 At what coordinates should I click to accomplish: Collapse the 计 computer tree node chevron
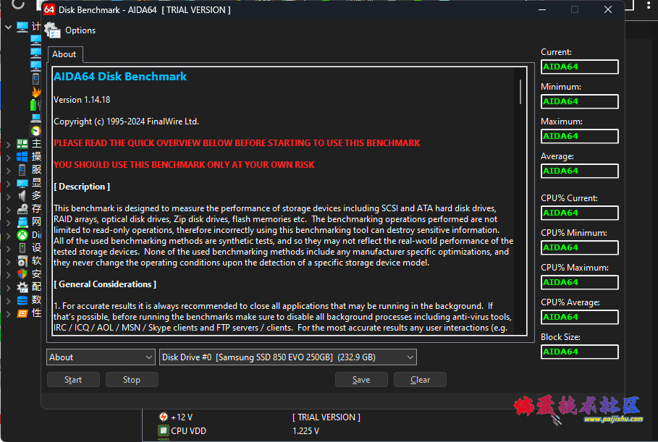(x=8, y=27)
